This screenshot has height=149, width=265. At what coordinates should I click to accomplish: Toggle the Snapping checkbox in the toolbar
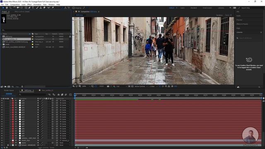74,8
